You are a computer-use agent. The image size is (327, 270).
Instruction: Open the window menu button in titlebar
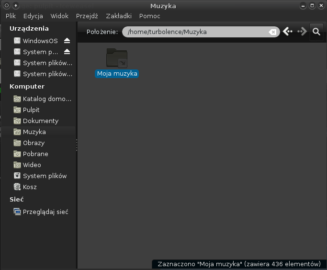click(x=7, y=6)
